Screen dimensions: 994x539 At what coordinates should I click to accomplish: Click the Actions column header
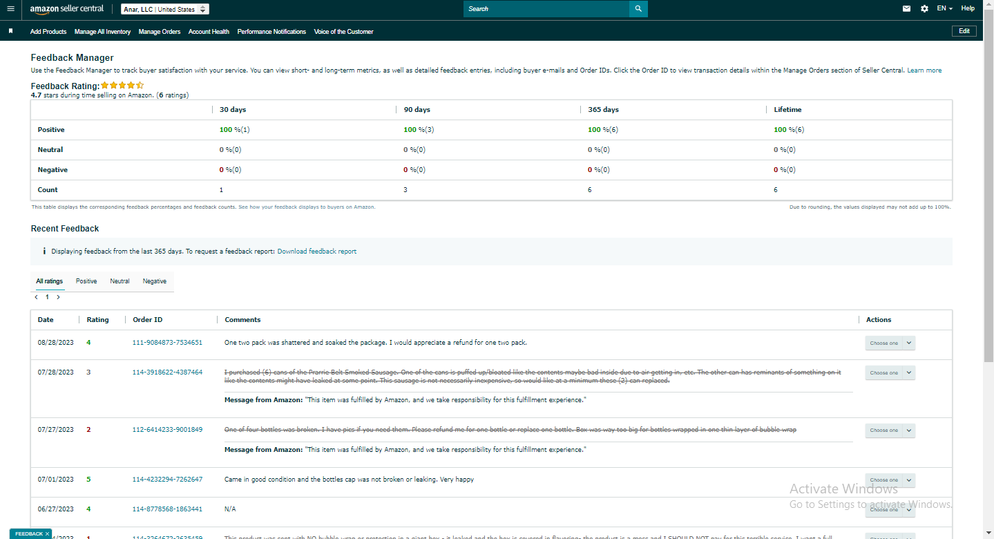[x=879, y=320]
